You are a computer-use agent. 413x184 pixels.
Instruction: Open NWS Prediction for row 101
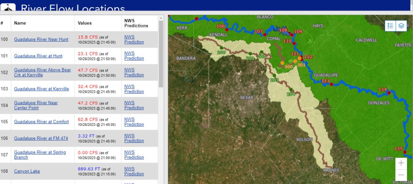(134, 56)
